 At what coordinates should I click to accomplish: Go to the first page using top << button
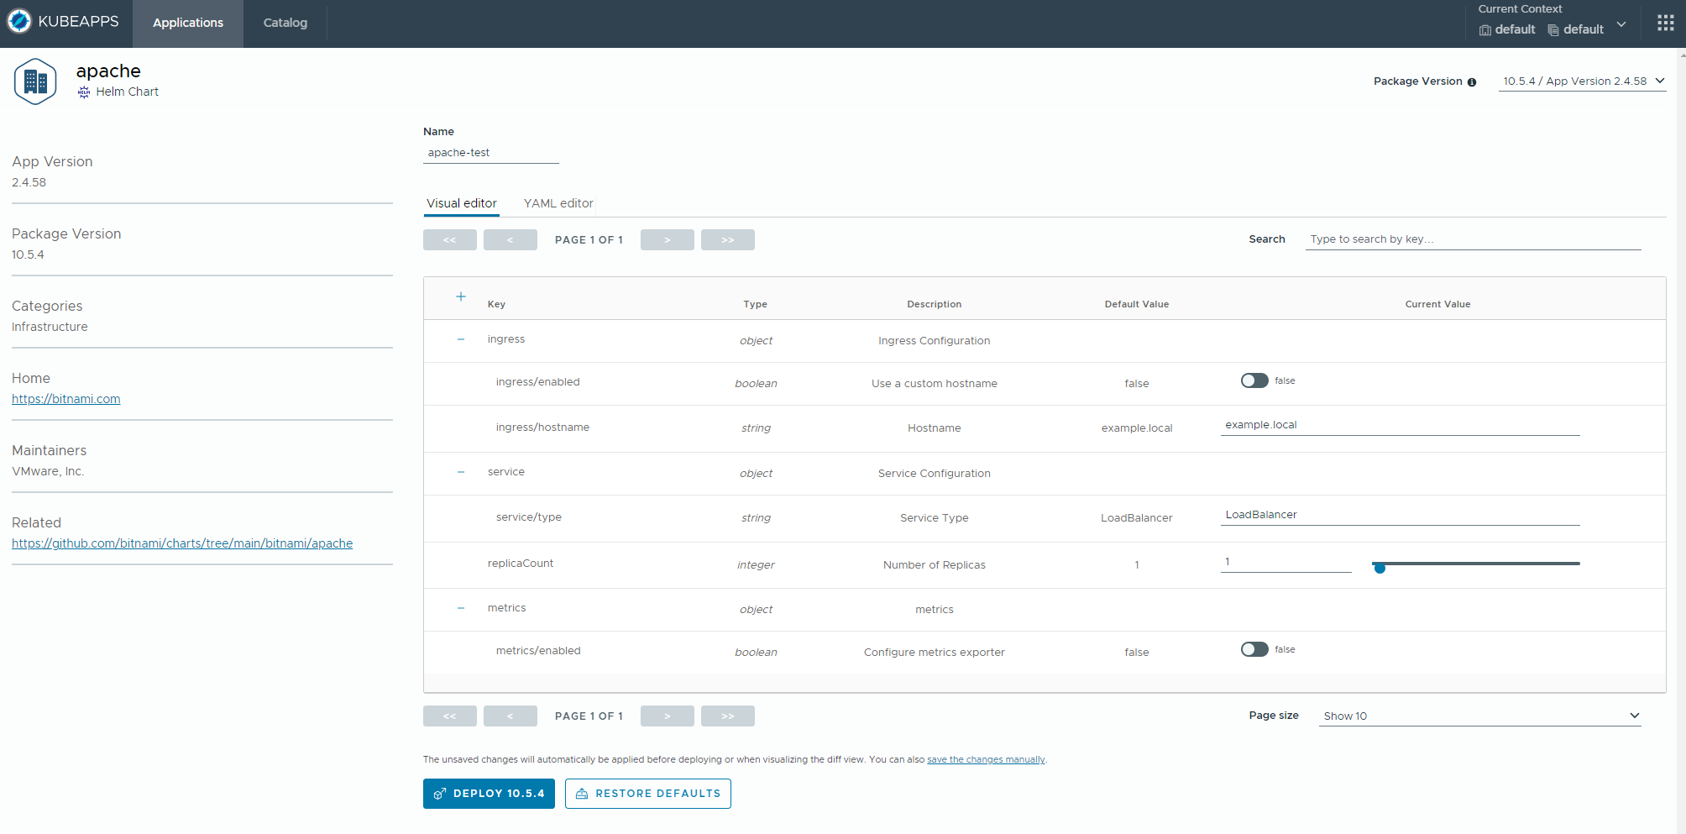450,240
